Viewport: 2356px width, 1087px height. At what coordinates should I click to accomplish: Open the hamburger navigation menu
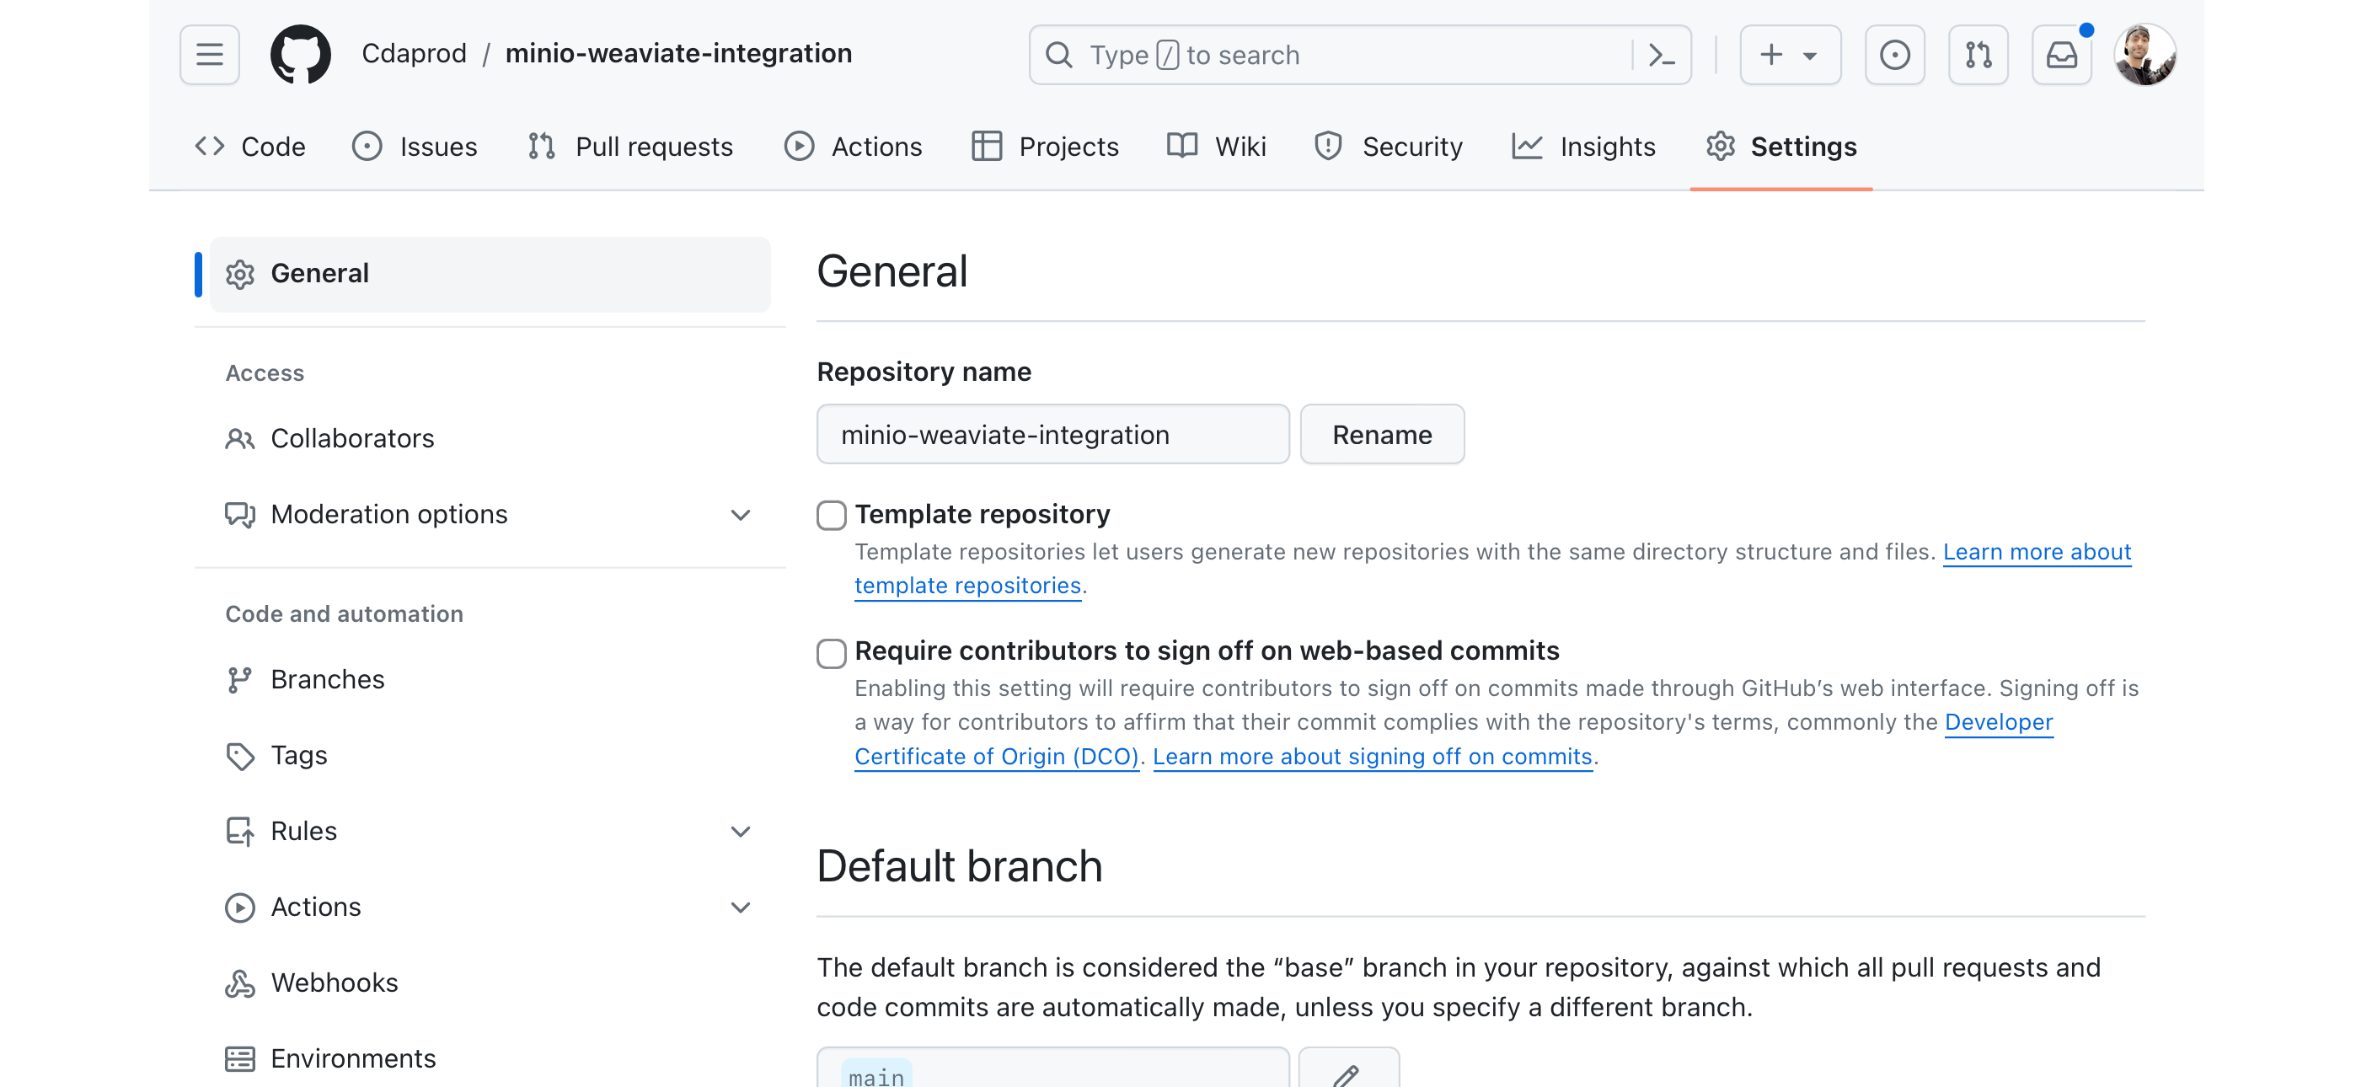[x=210, y=55]
